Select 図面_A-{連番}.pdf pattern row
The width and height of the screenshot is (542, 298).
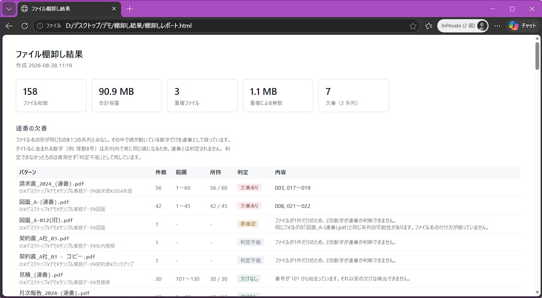pyautogui.click(x=268, y=206)
